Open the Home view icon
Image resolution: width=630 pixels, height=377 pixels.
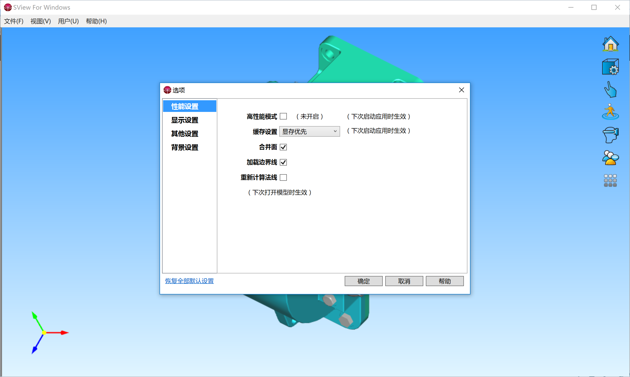[610, 44]
